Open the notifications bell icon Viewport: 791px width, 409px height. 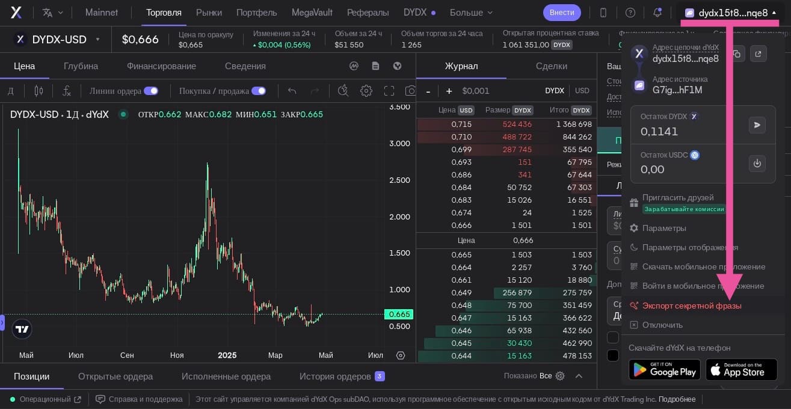pos(657,13)
